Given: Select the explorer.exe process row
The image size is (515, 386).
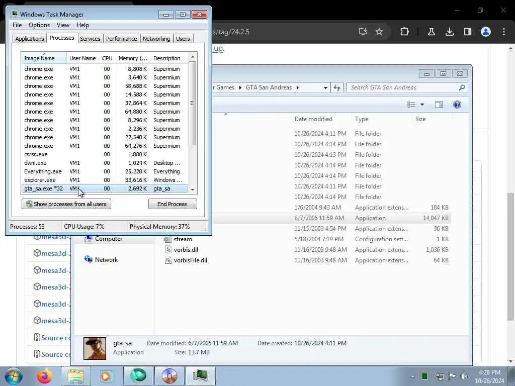Looking at the screenshot, I should pyautogui.click(x=105, y=180).
